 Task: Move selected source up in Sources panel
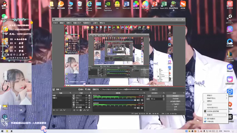click(84, 110)
